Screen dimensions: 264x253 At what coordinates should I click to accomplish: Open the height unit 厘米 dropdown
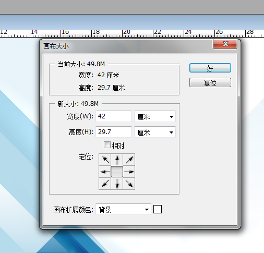pyautogui.click(x=155, y=132)
